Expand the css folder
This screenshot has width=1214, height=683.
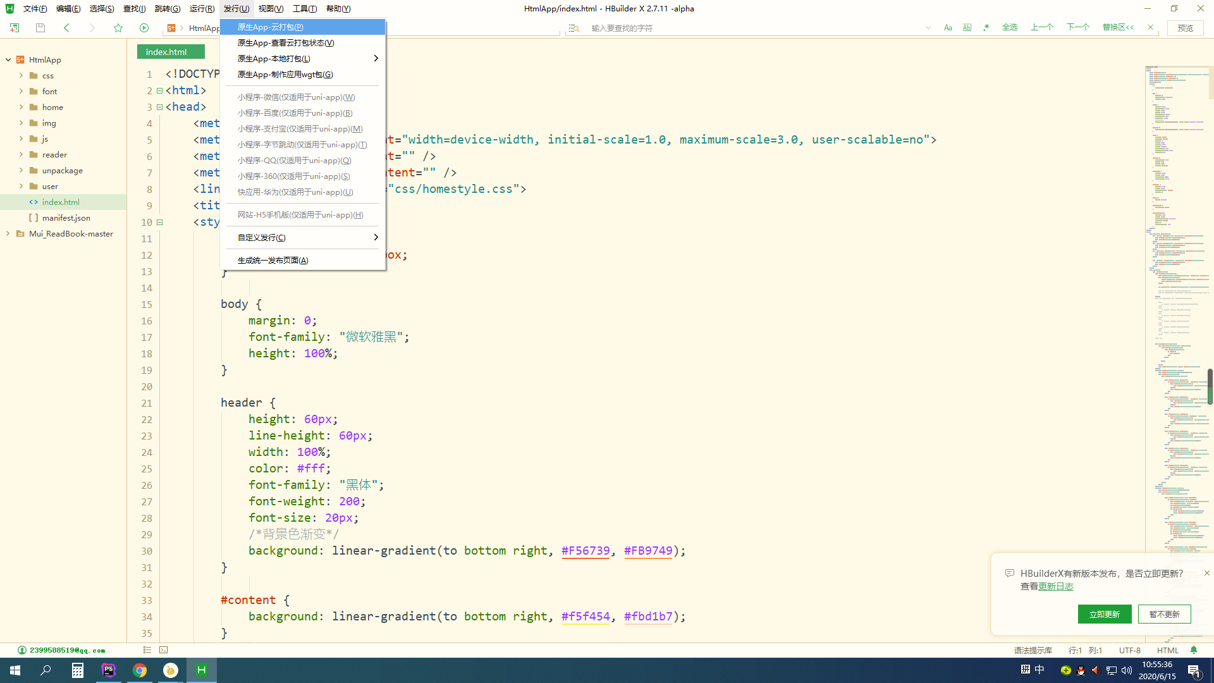click(21, 75)
